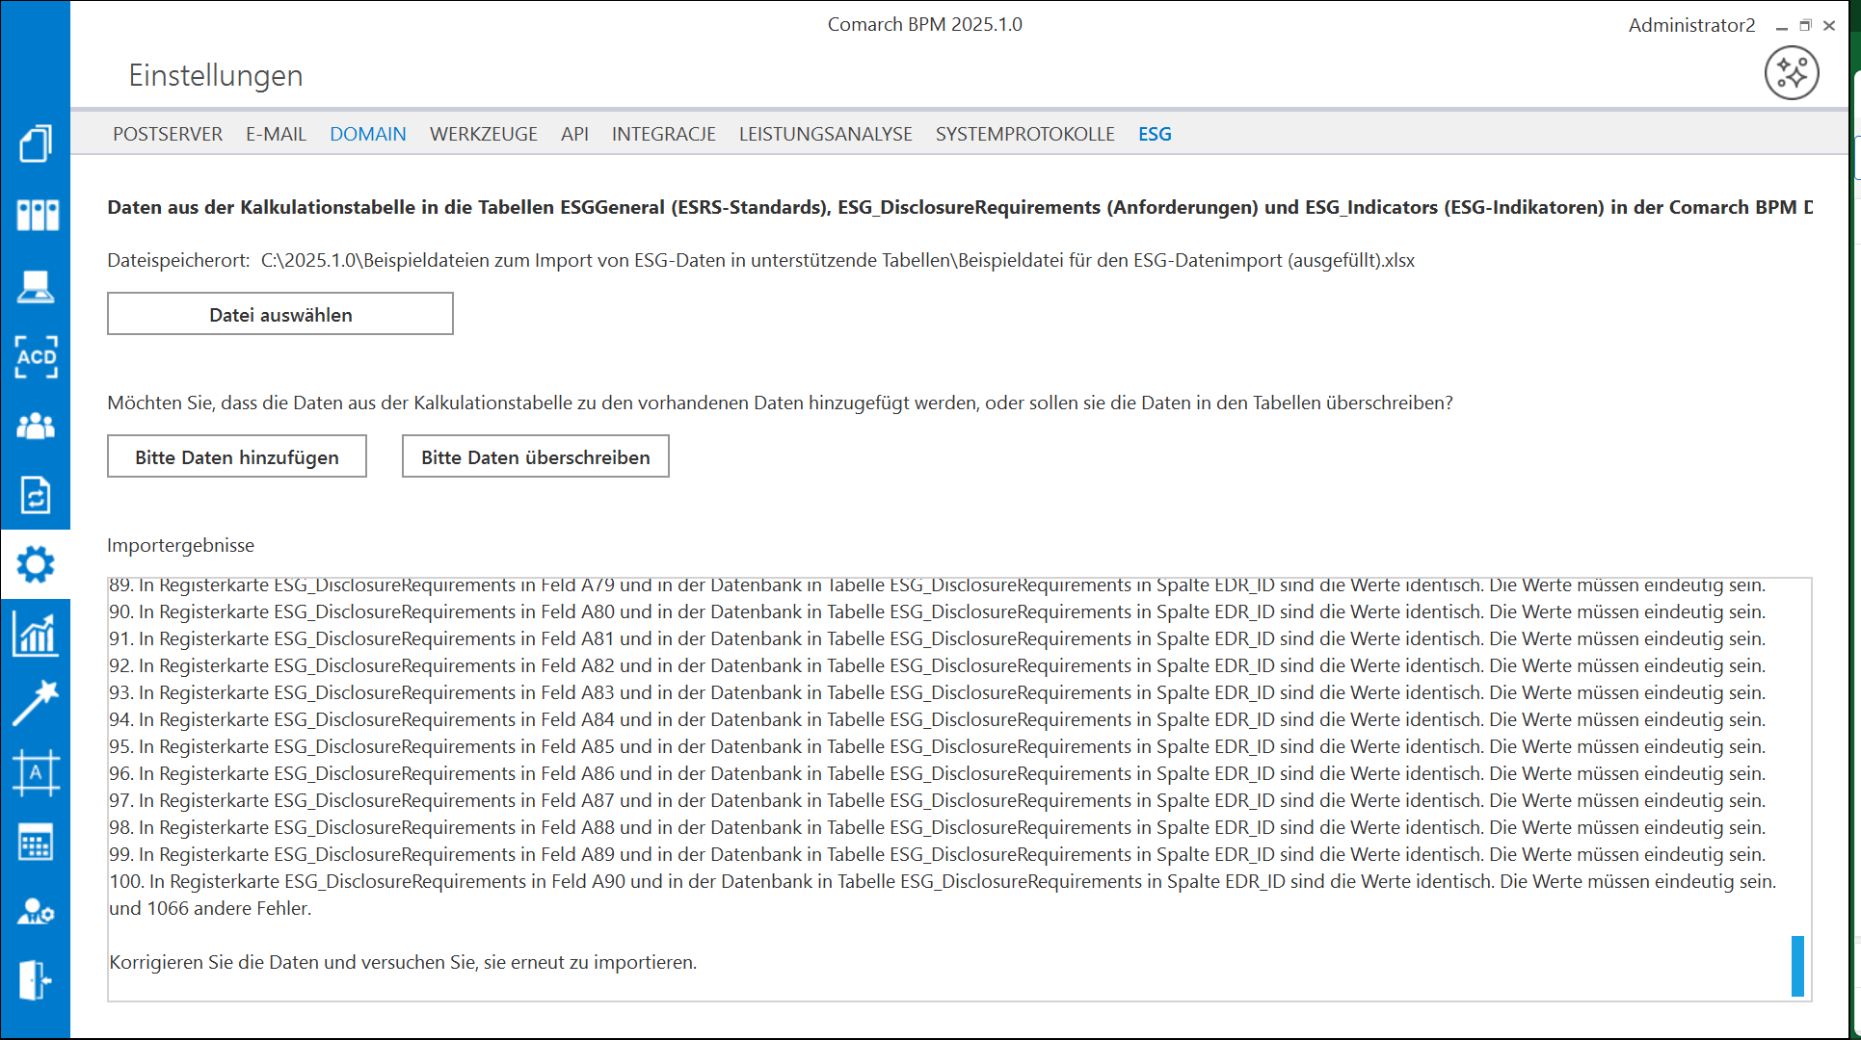
Task: Open the WERKZEUGE tab
Action: click(484, 134)
